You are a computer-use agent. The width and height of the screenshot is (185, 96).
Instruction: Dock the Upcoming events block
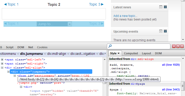coord(165,31)
